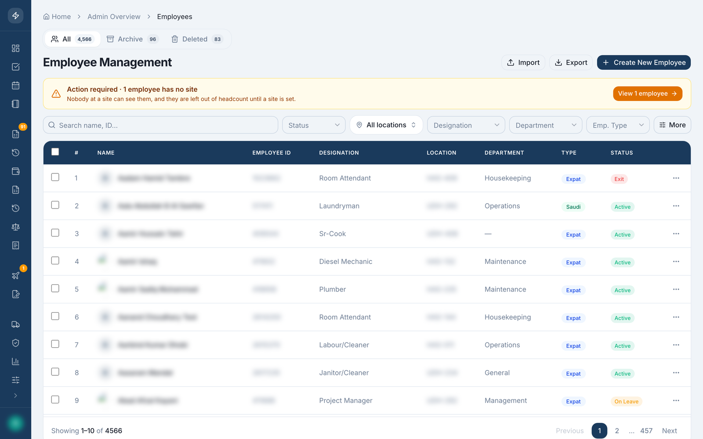Select the checkbox for row 3
703x439 pixels.
(55, 233)
